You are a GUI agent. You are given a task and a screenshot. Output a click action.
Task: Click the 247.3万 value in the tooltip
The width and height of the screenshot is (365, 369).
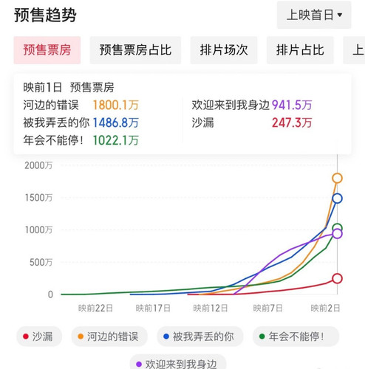[x=292, y=123]
